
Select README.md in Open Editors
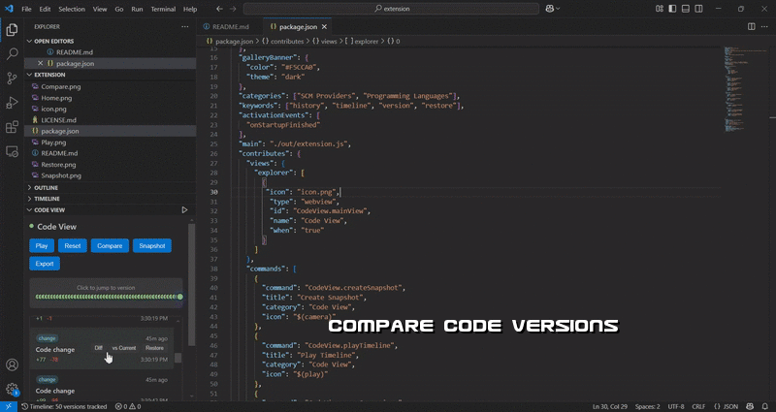75,52
